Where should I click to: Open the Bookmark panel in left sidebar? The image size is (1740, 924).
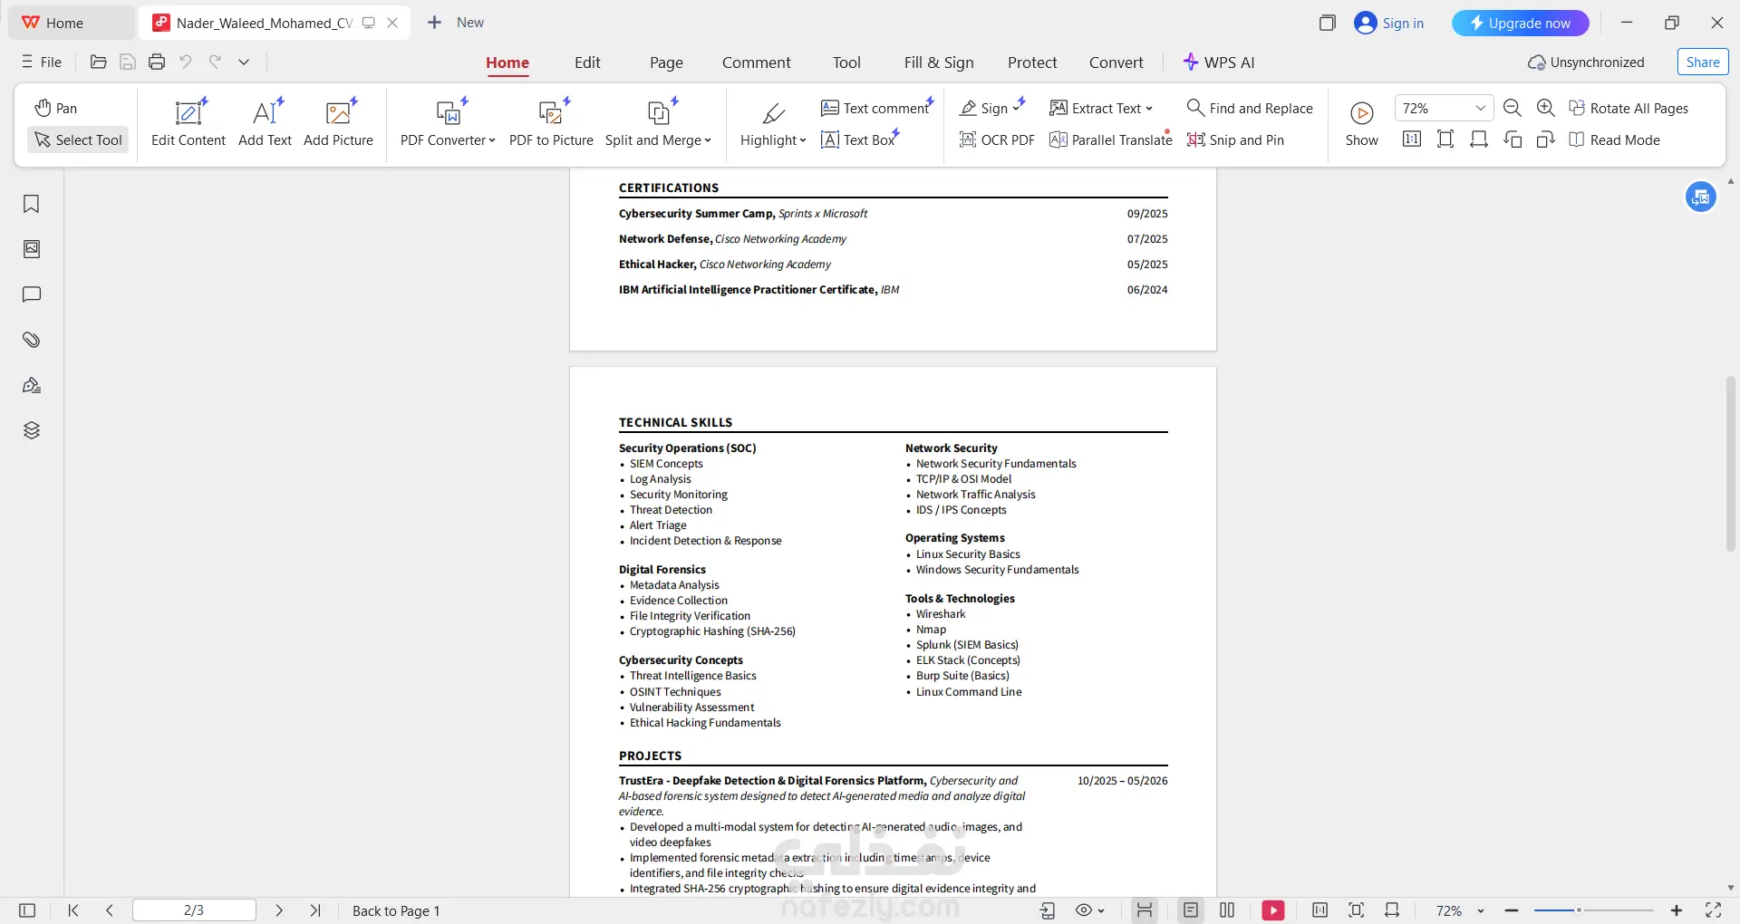click(32, 204)
